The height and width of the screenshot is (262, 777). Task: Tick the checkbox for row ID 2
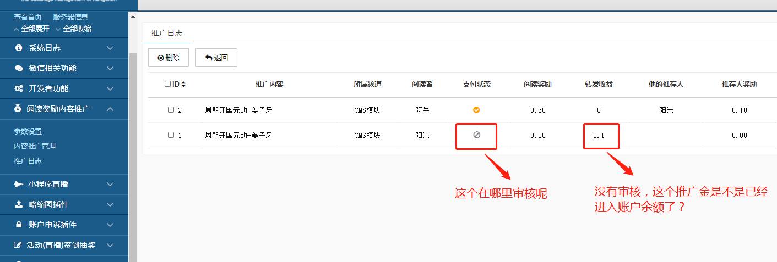click(x=171, y=110)
